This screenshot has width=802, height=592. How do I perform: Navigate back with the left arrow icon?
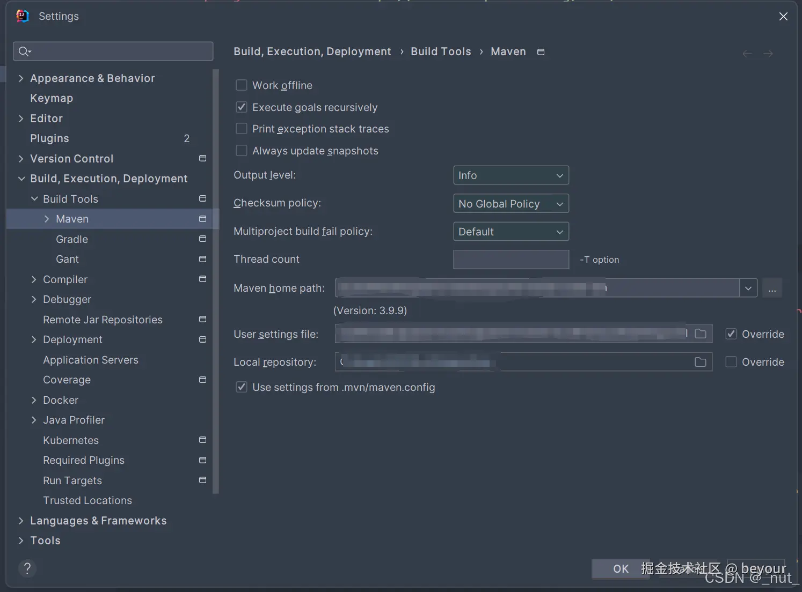(747, 54)
